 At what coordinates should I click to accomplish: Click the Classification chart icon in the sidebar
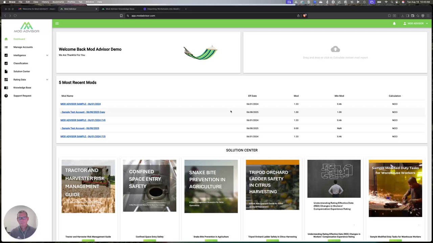click(x=6, y=63)
